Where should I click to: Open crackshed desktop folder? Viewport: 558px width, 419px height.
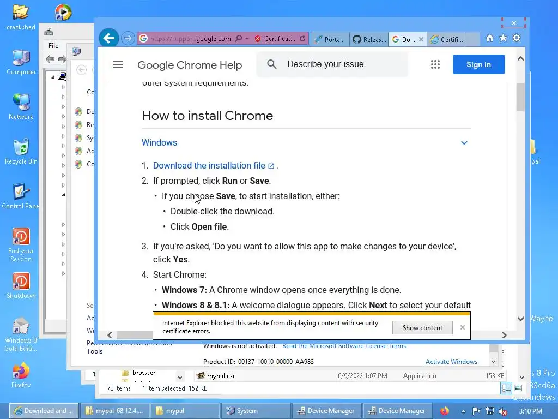(x=21, y=17)
